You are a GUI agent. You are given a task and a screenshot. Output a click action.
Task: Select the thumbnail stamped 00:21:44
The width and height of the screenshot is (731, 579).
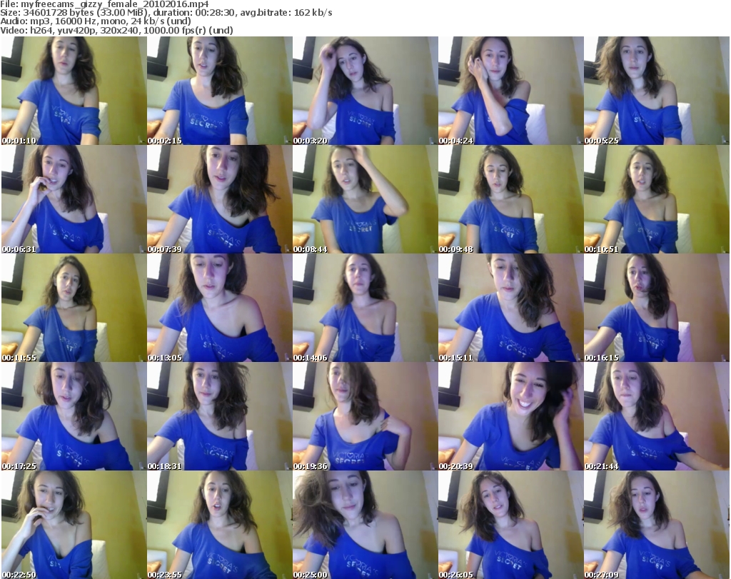coord(657,416)
